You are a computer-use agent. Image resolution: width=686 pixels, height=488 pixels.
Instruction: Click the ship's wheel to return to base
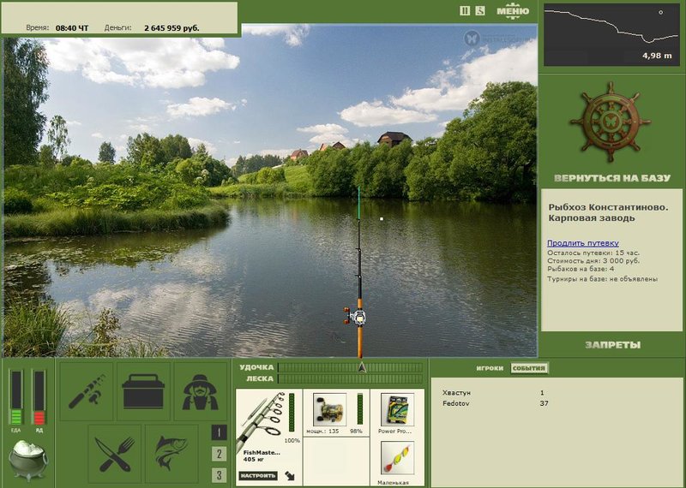point(611,122)
